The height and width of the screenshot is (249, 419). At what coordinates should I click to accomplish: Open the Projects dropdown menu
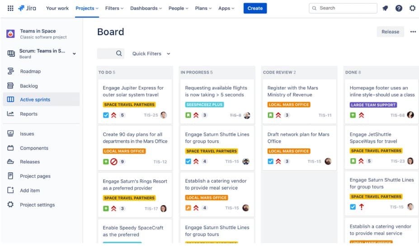[87, 8]
